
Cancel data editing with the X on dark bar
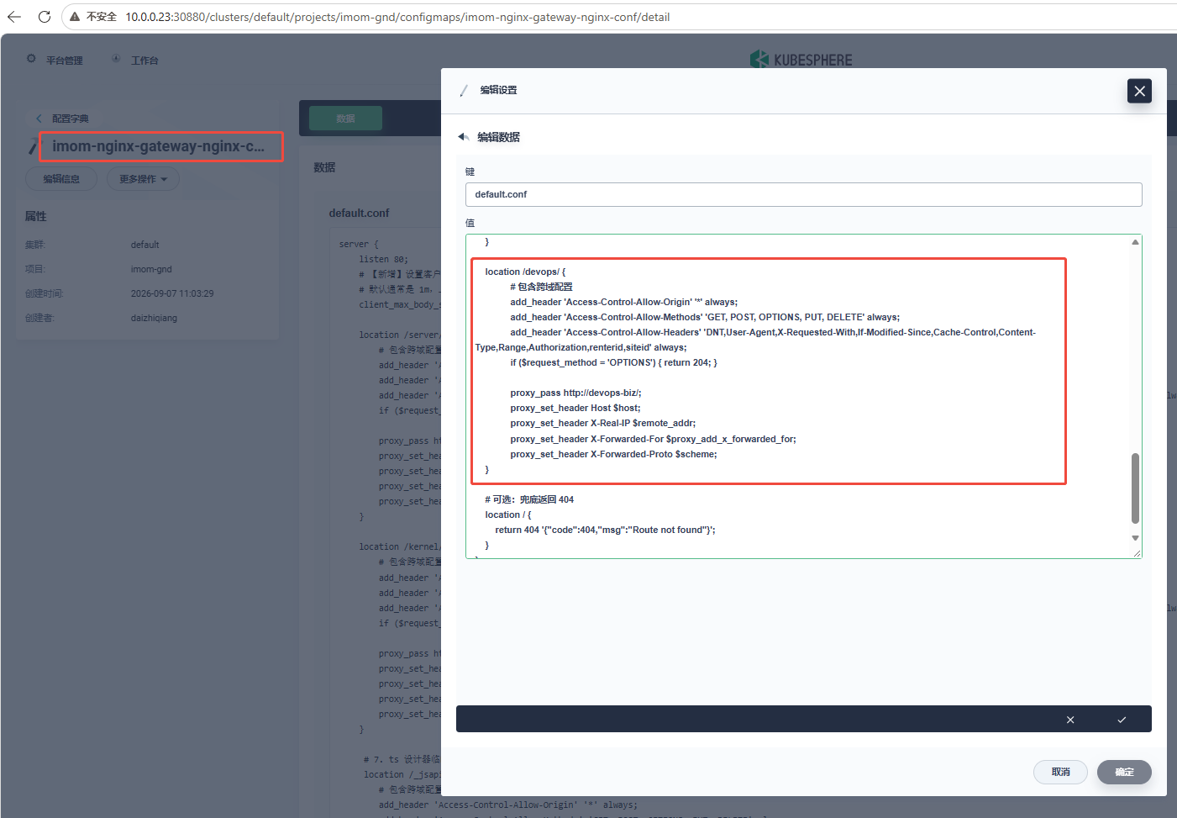tap(1070, 720)
